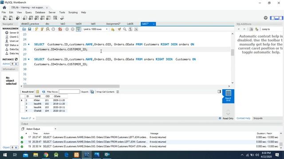The height and width of the screenshot is (159, 284).
Task: Toggle display of invisible characters
Action: pos(130,29)
